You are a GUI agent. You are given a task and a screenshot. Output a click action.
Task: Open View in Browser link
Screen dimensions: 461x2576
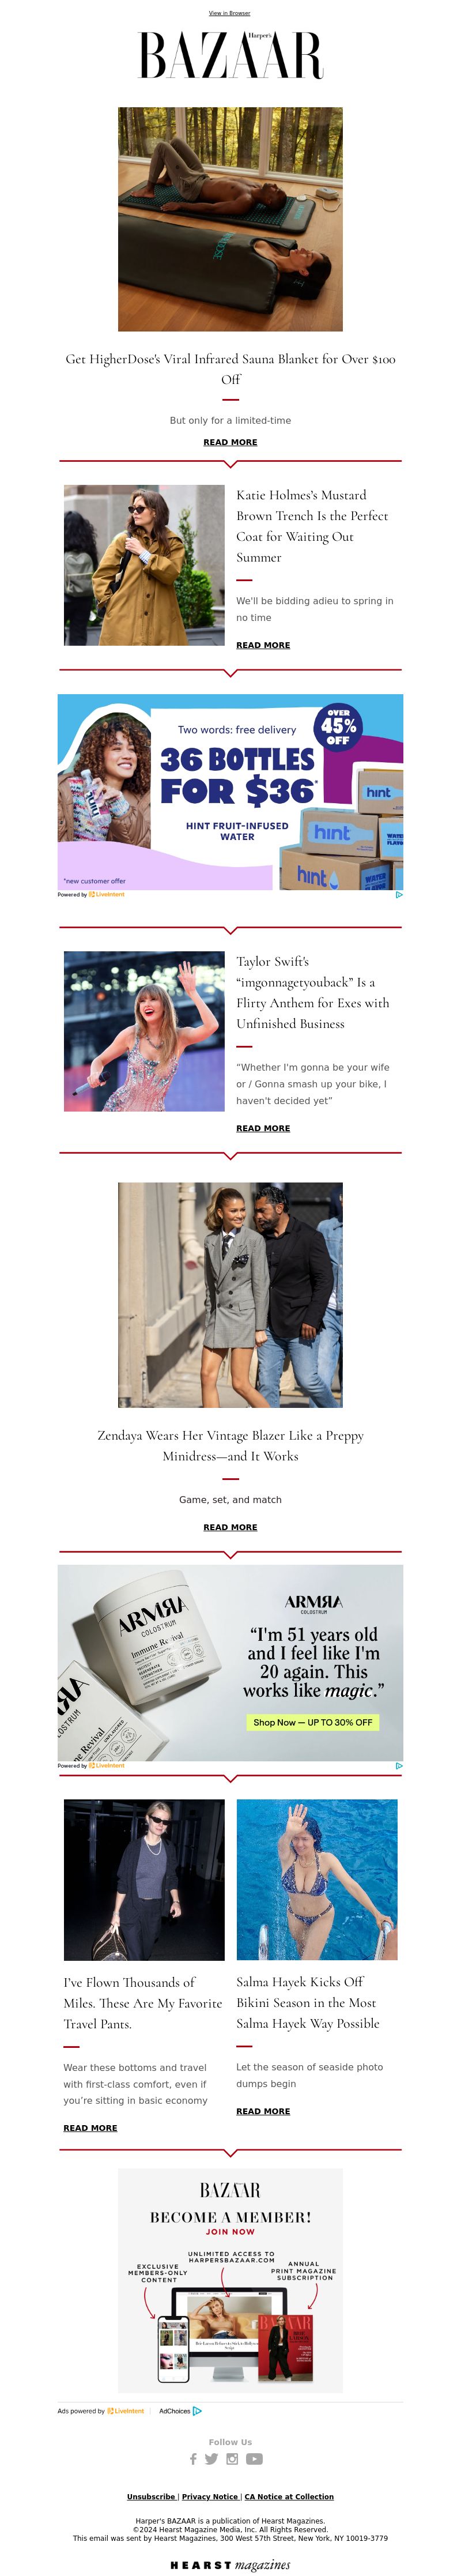coord(230,13)
